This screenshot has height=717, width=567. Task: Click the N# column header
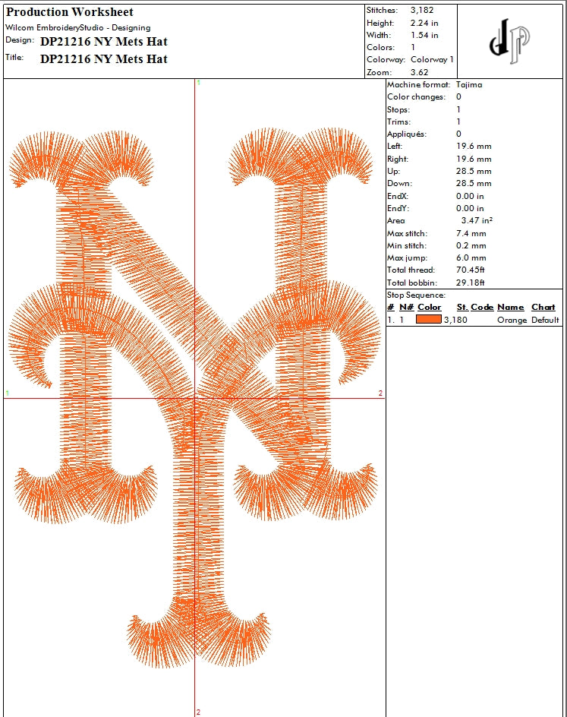coord(406,308)
